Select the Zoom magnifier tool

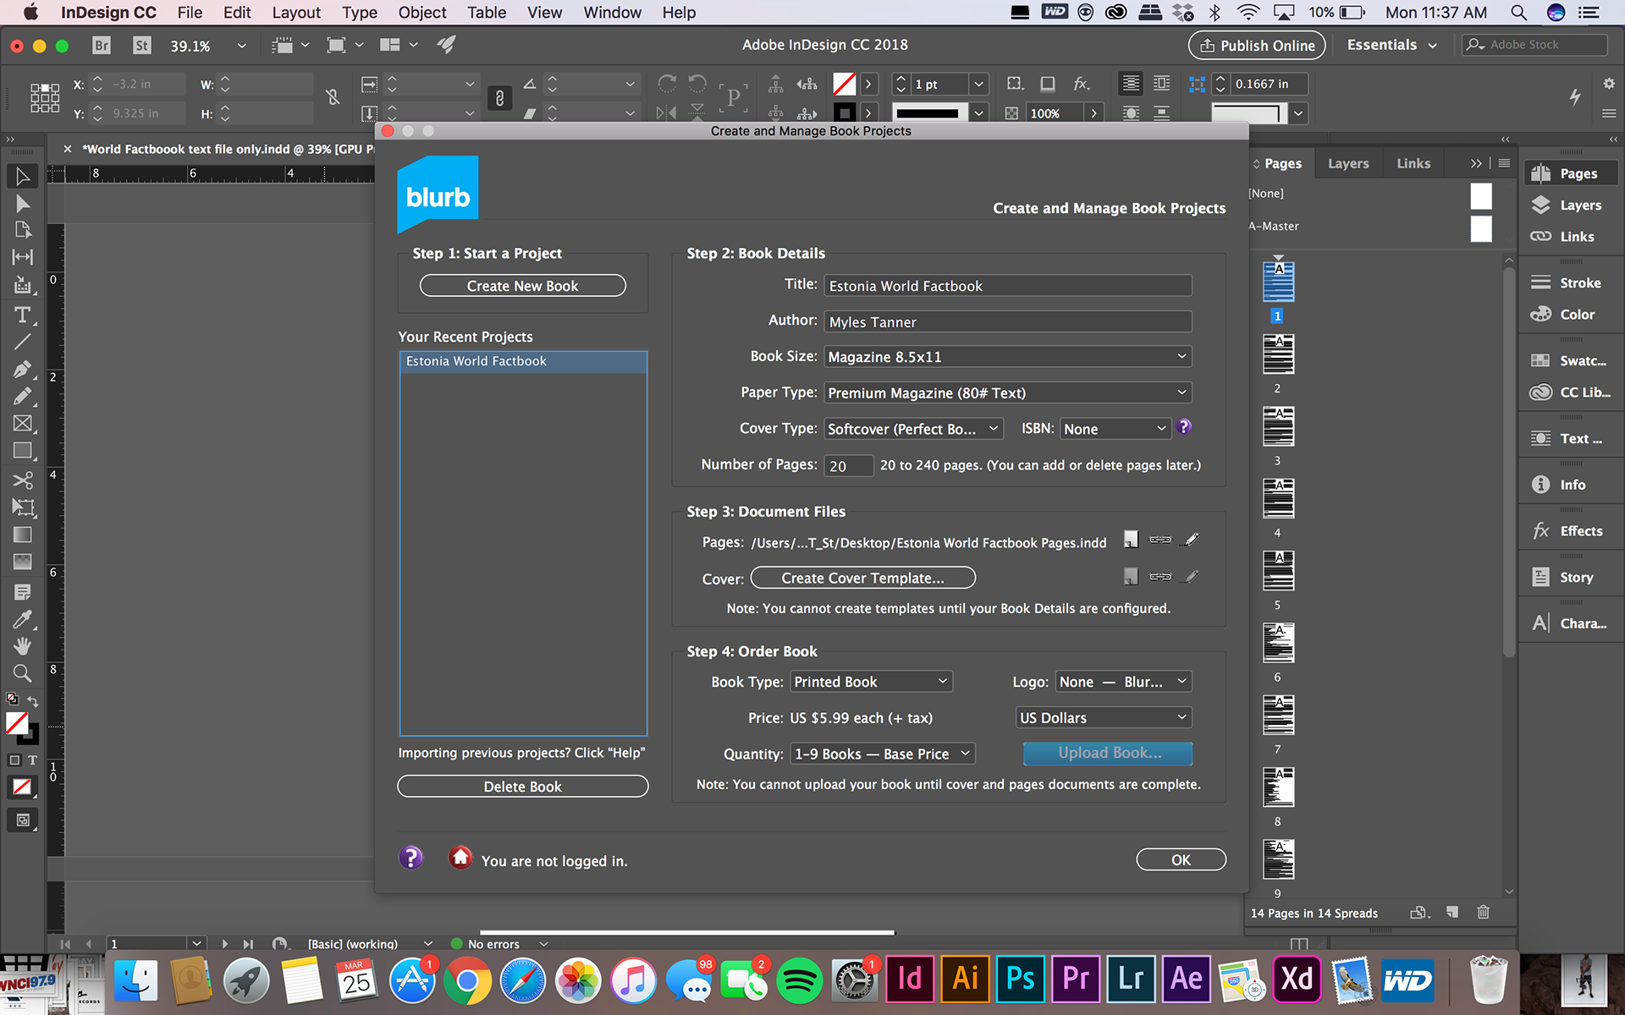23,673
